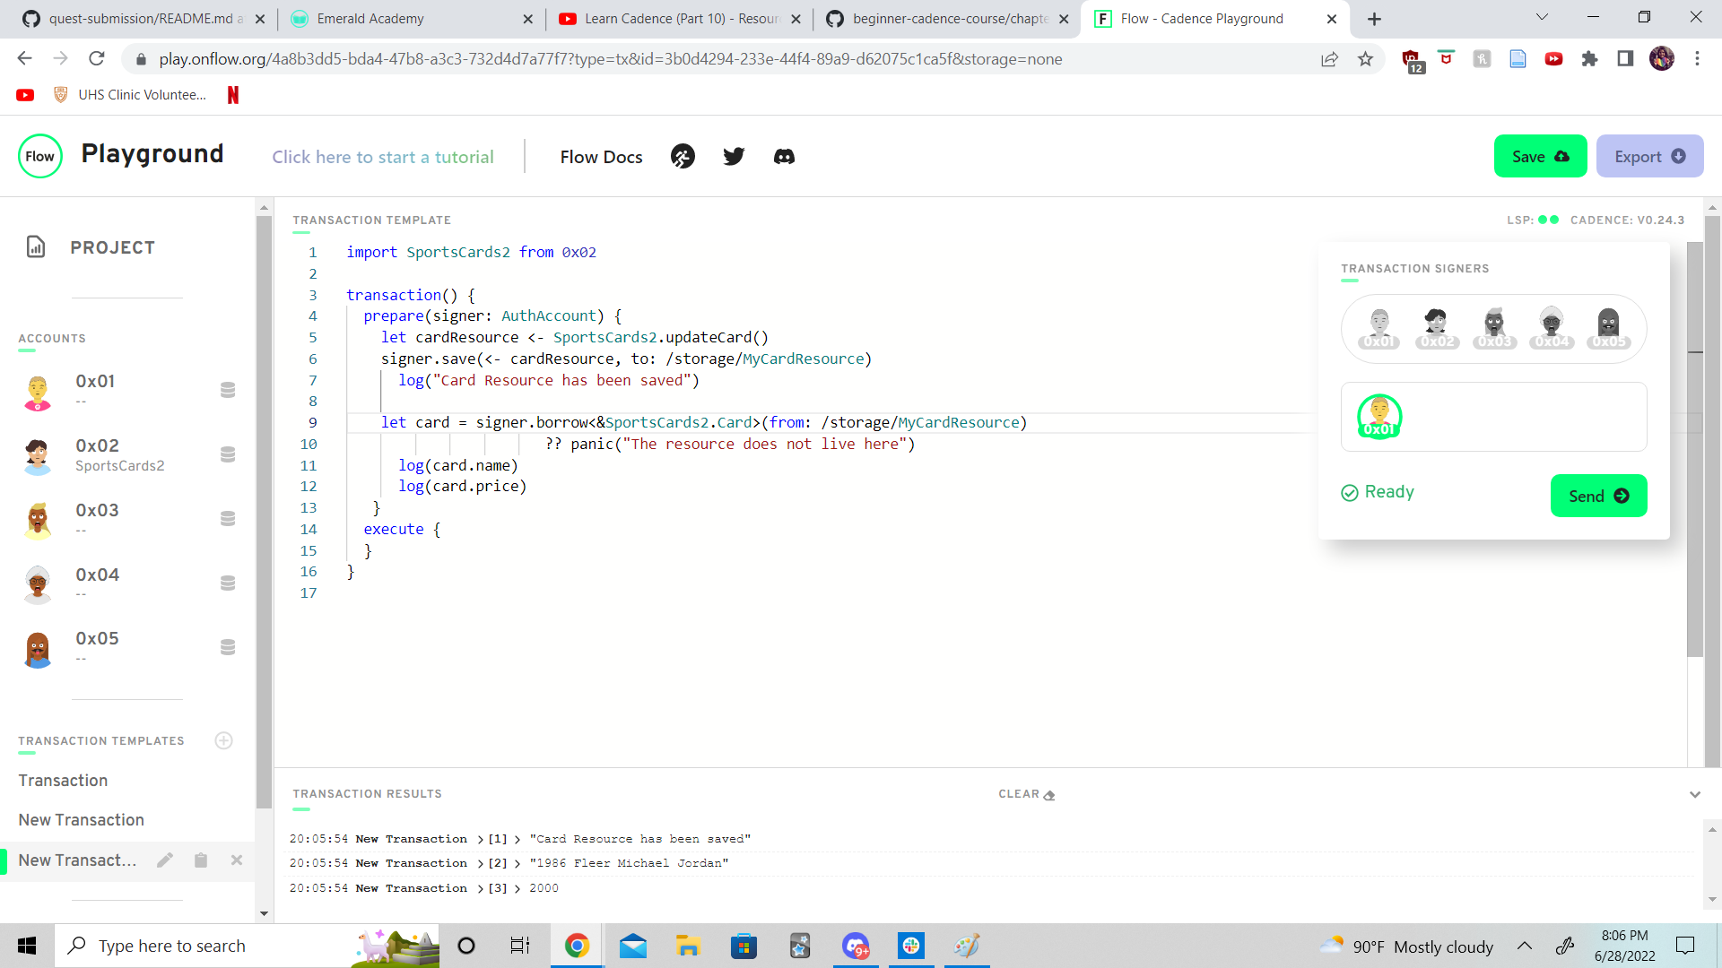This screenshot has height=968, width=1722.
Task: Copy account 0x01 address with stacked icon
Action: coord(228,390)
